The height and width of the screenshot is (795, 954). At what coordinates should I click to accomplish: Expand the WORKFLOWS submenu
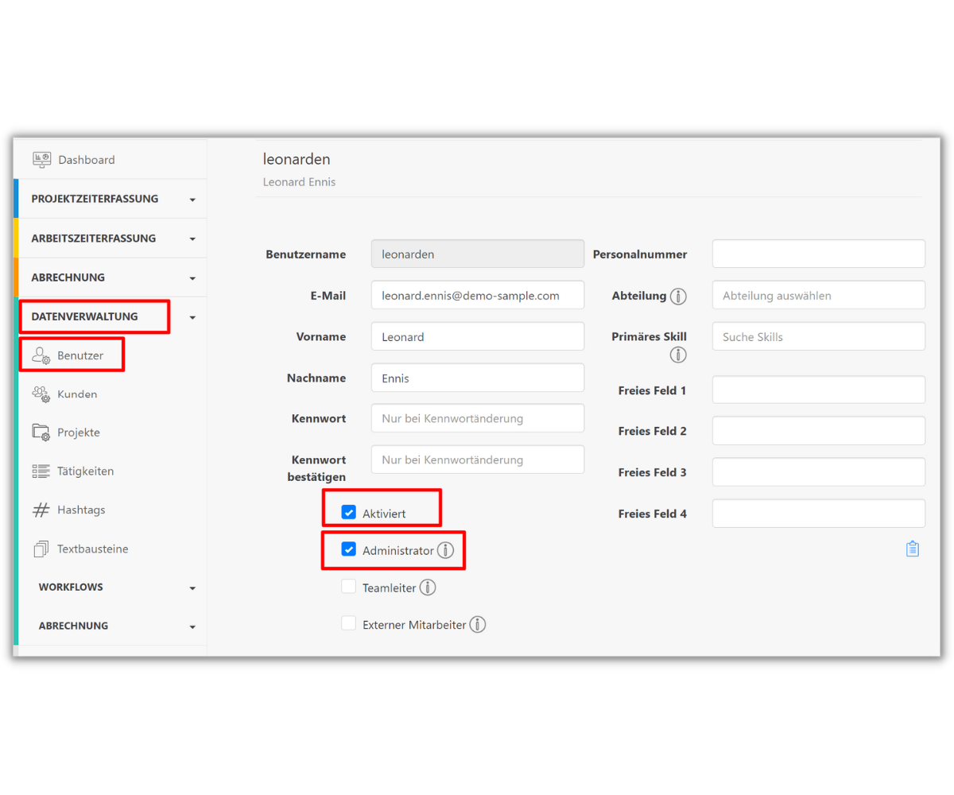[x=112, y=587]
